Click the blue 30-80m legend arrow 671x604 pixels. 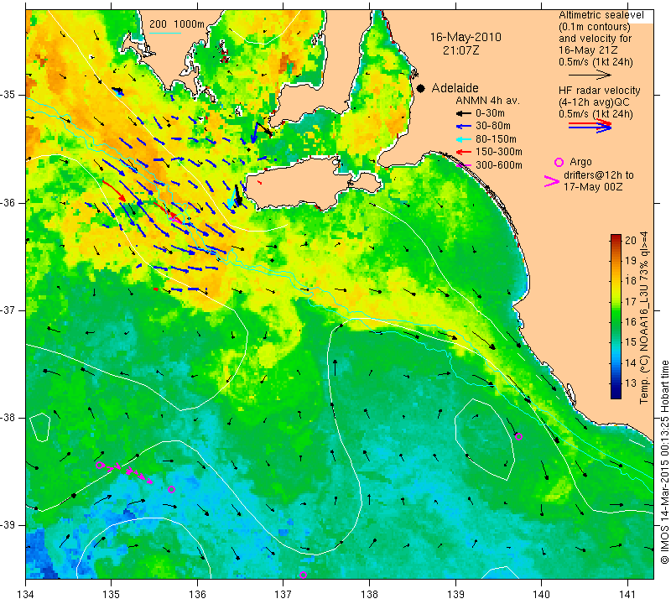[x=463, y=127]
